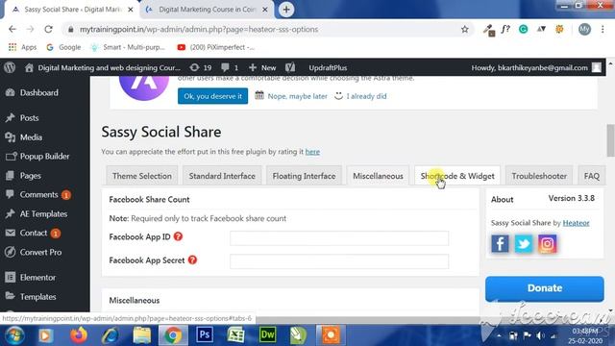Click the WordPress logo in admin bar
Screen dimensions: 615x346
(x=10, y=67)
